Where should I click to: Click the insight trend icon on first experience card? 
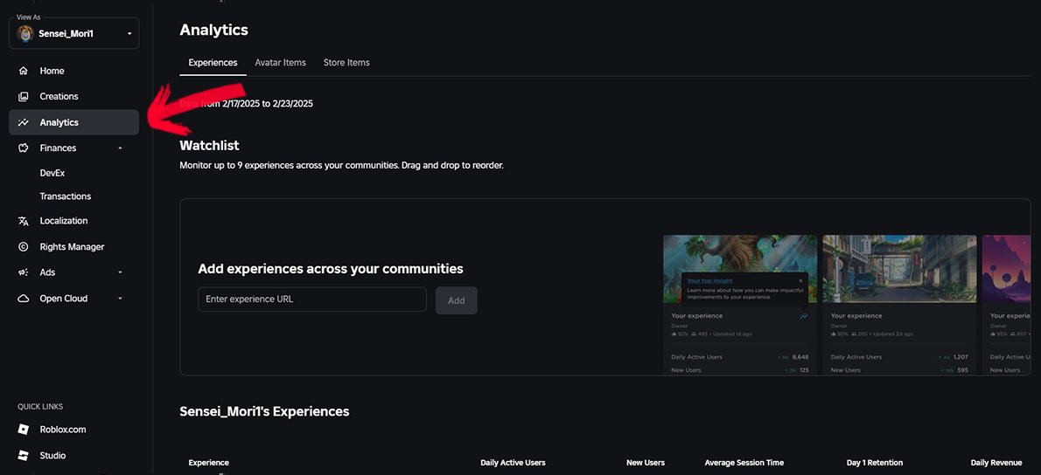(804, 317)
